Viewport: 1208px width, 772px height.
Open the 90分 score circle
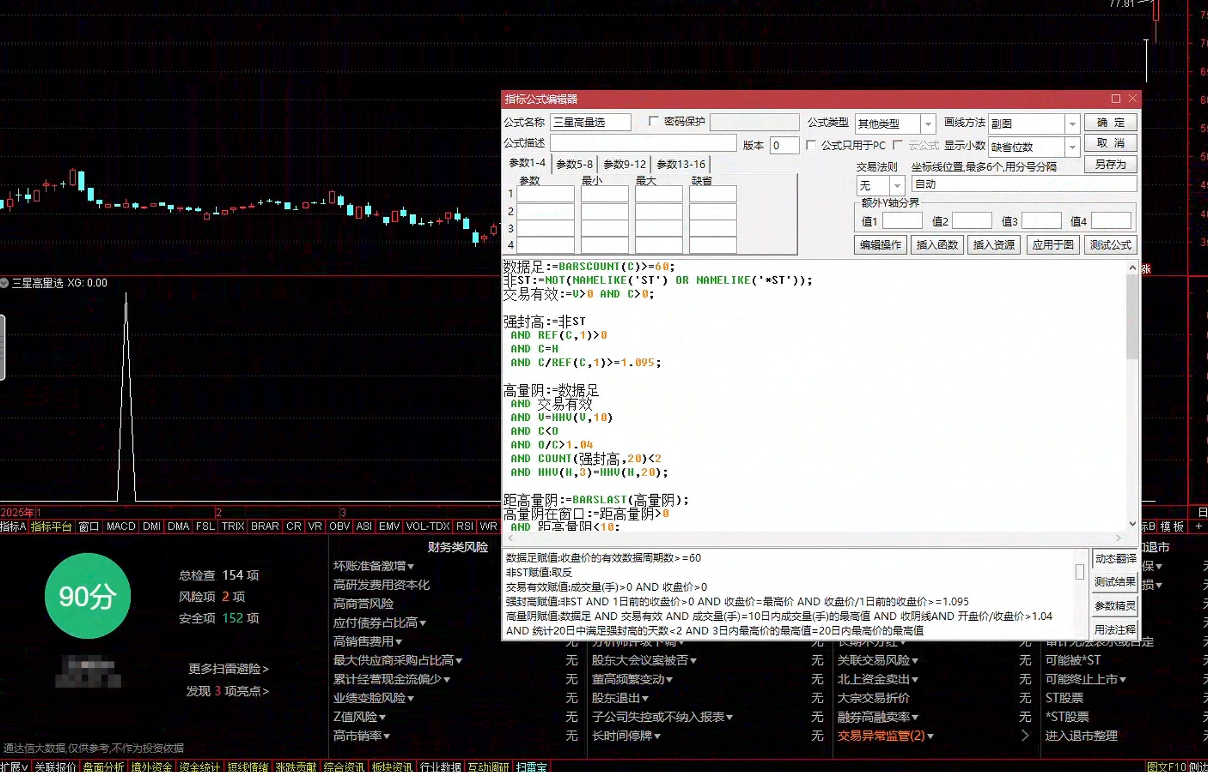(87, 596)
